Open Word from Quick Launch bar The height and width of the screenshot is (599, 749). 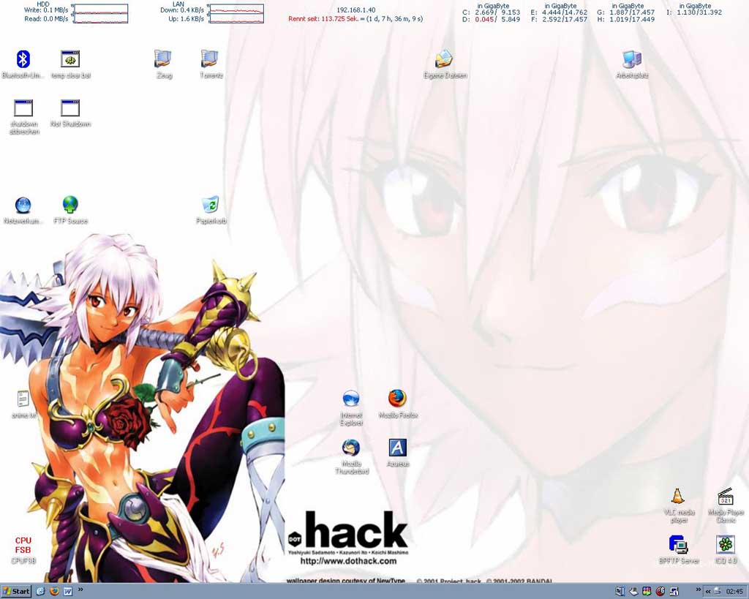point(67,592)
